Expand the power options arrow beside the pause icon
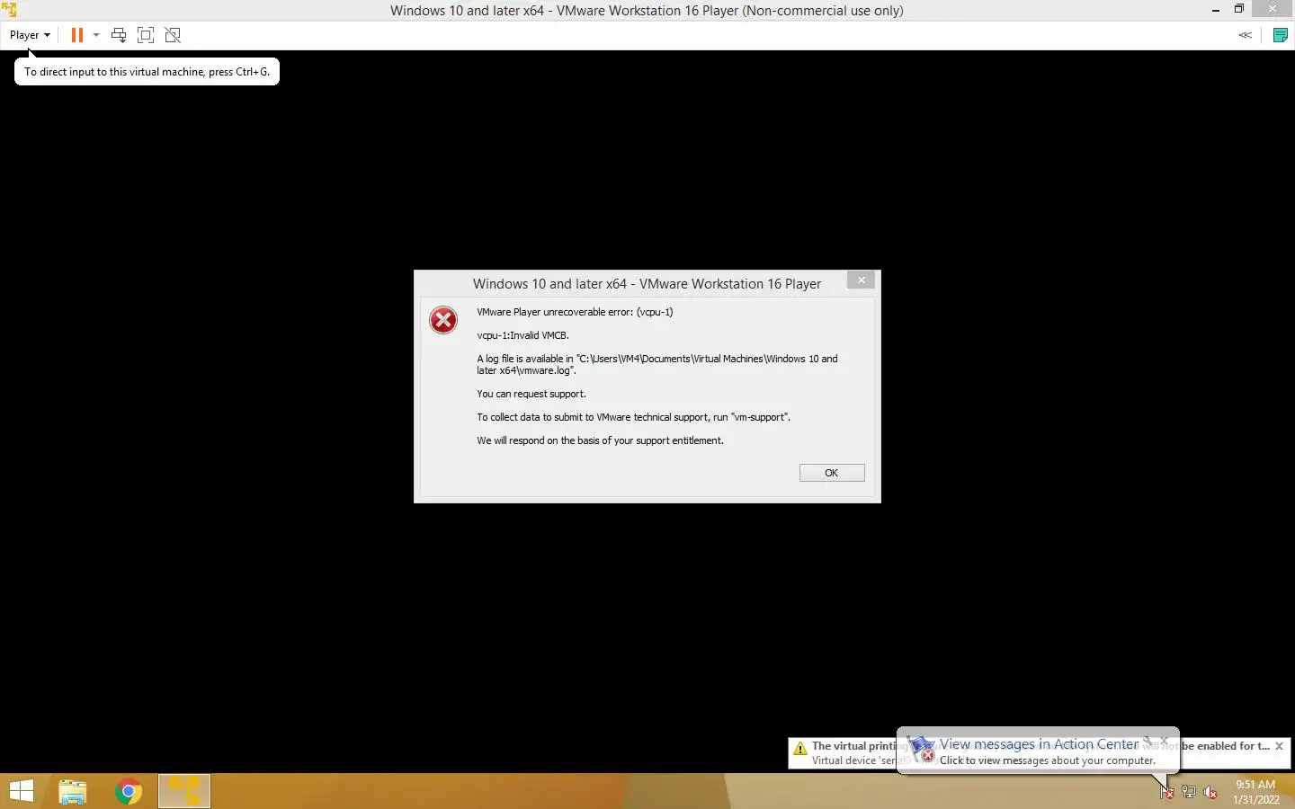 (x=96, y=35)
